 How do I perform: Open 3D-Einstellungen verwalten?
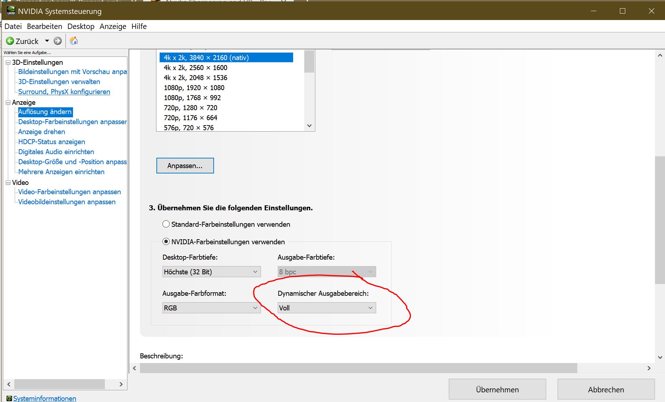[x=59, y=82]
